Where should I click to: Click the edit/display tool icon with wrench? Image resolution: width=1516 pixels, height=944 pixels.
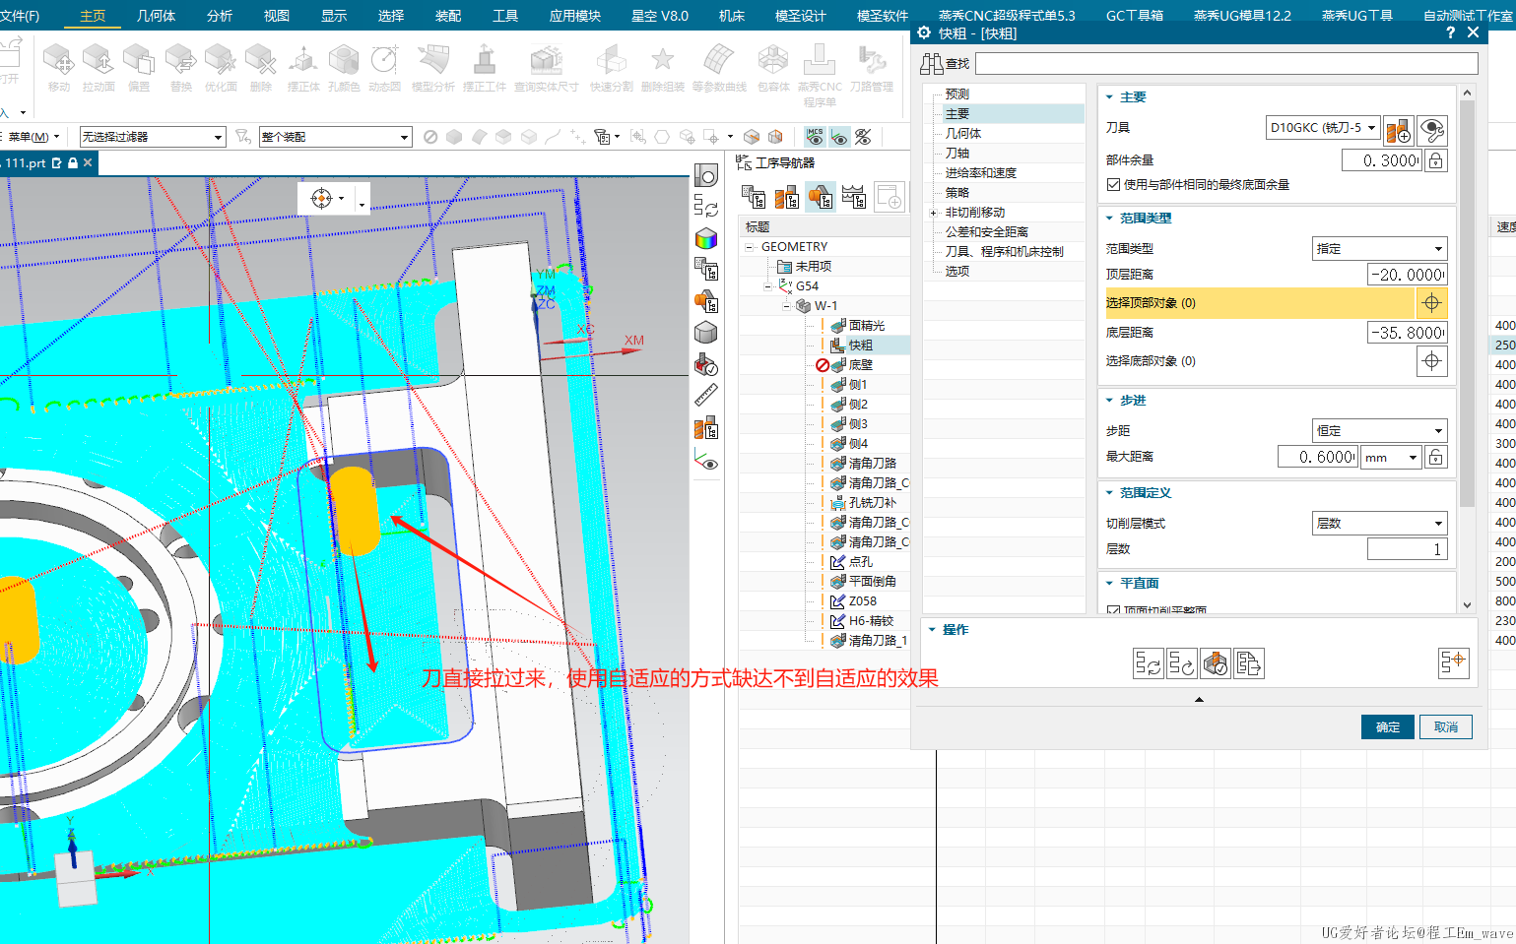coord(1432,130)
